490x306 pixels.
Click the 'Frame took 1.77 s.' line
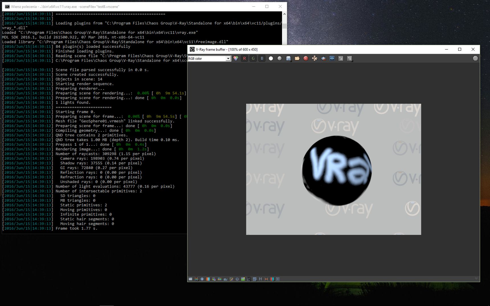[76, 228]
